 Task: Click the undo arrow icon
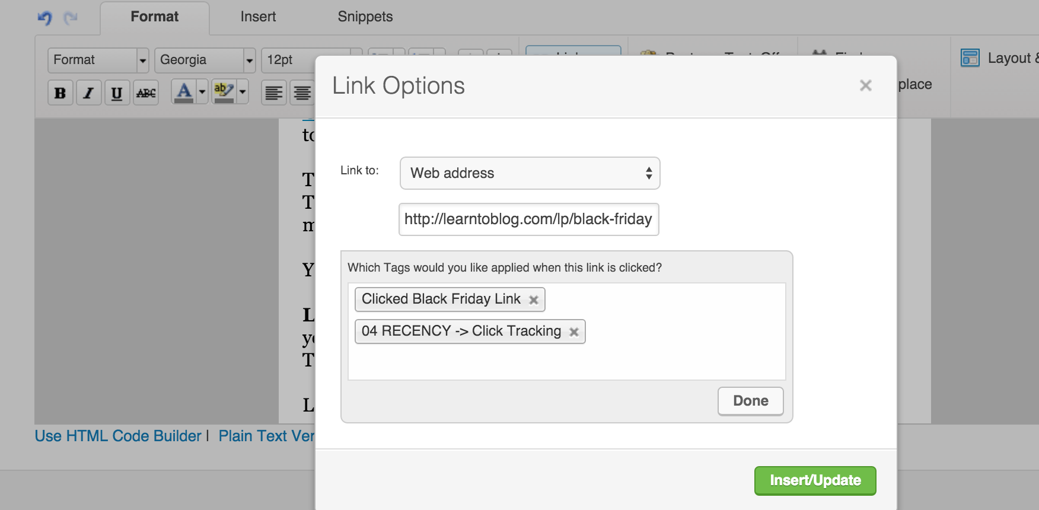point(44,18)
